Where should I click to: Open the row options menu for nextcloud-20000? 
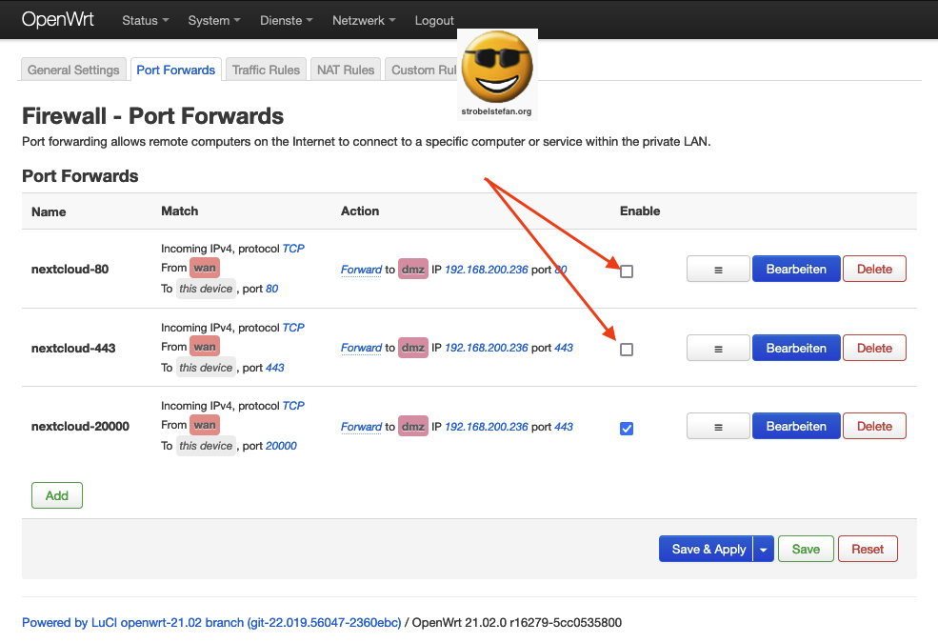717,426
